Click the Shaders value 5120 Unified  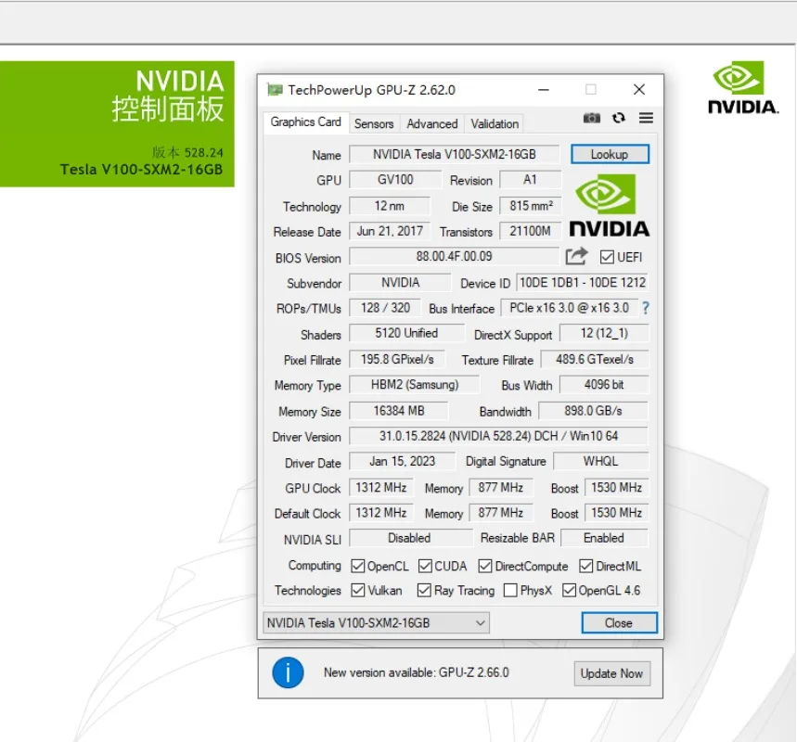tap(406, 333)
